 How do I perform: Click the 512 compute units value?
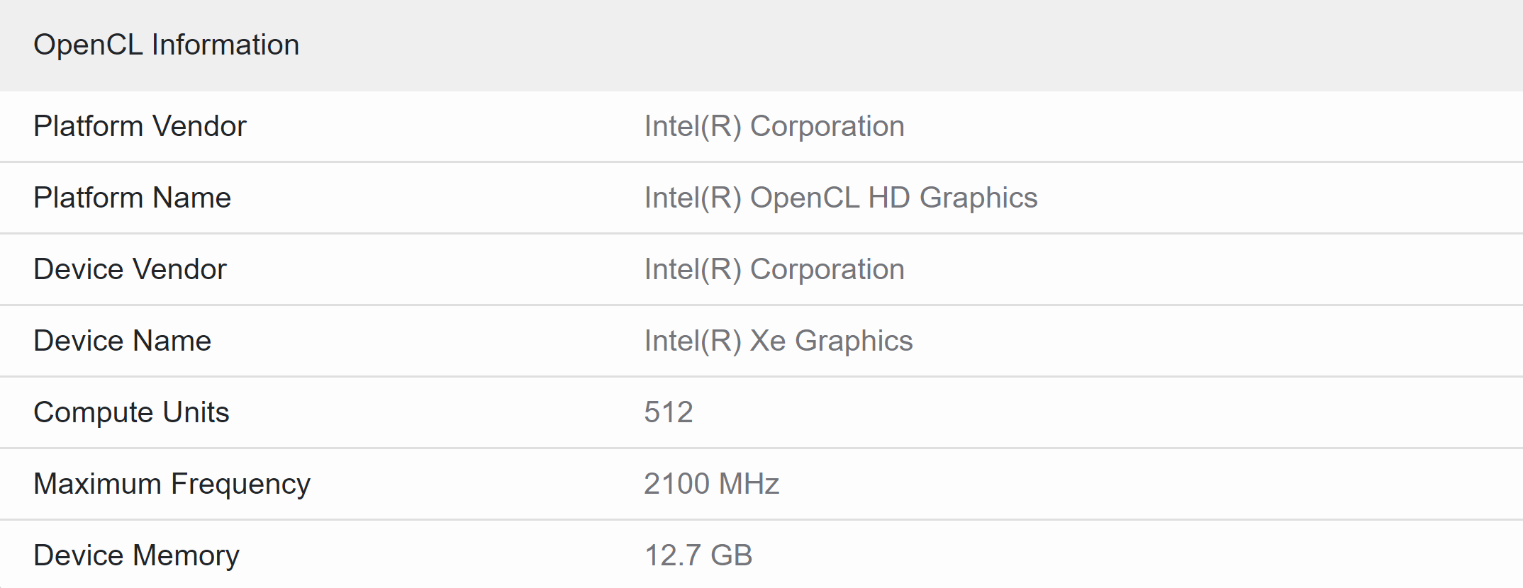669,412
